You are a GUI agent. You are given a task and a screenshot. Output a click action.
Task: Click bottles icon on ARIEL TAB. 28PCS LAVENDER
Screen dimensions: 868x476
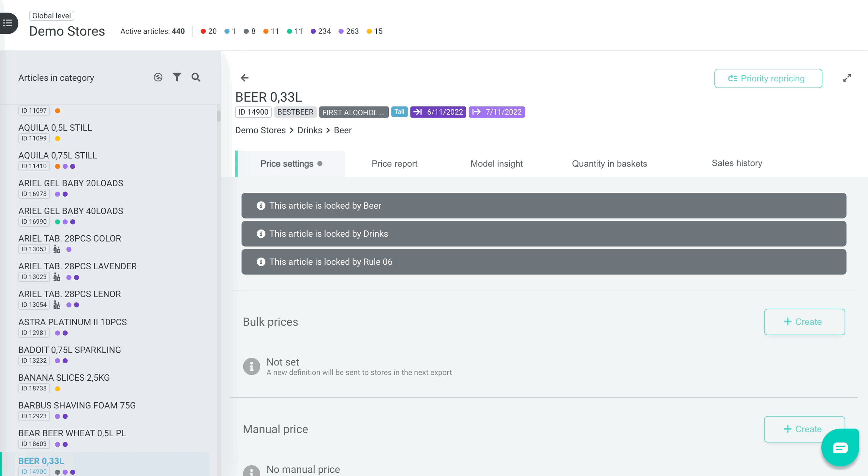point(57,277)
